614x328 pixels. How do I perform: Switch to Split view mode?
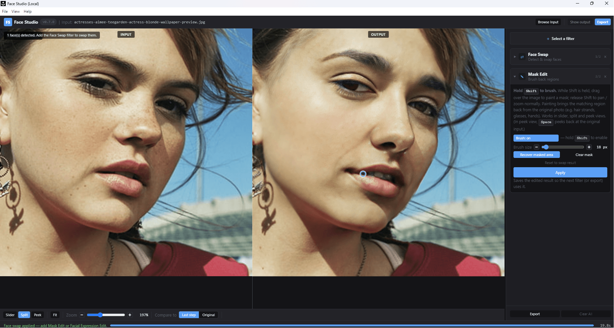(24, 315)
